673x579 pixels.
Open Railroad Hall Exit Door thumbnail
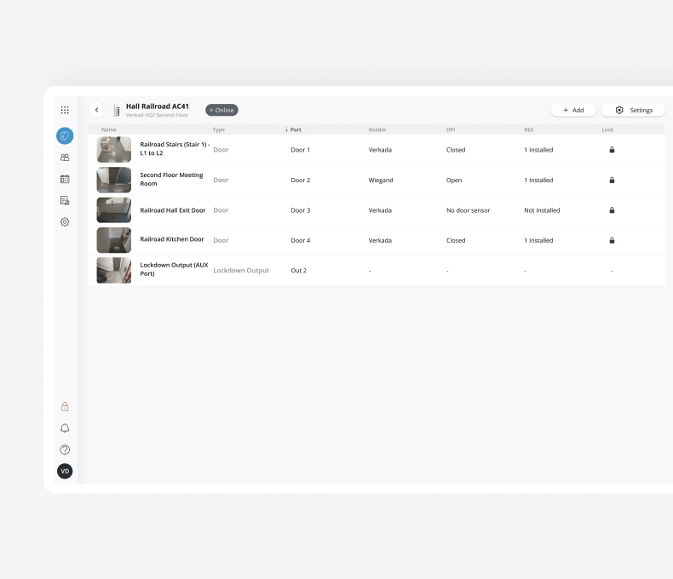(x=114, y=210)
